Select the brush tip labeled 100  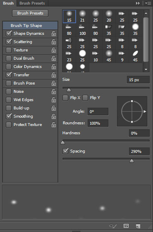(82, 30)
